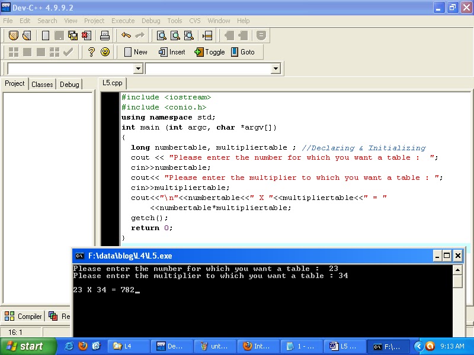Click the "return 0;" line
Viewport: 474px width, 355px height.
click(x=152, y=228)
